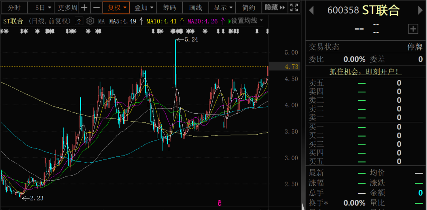Toggle MA20 line up arrow
Image resolution: width=427 pixels, height=210 pixels.
(x=223, y=21)
